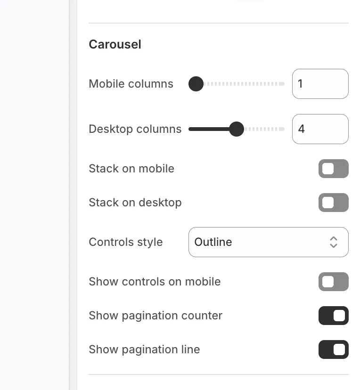Disable Show pagination counter
360x390 pixels.
(x=334, y=316)
